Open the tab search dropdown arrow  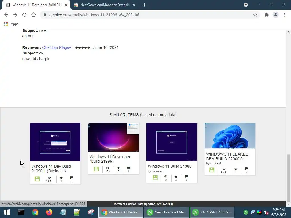246,5
